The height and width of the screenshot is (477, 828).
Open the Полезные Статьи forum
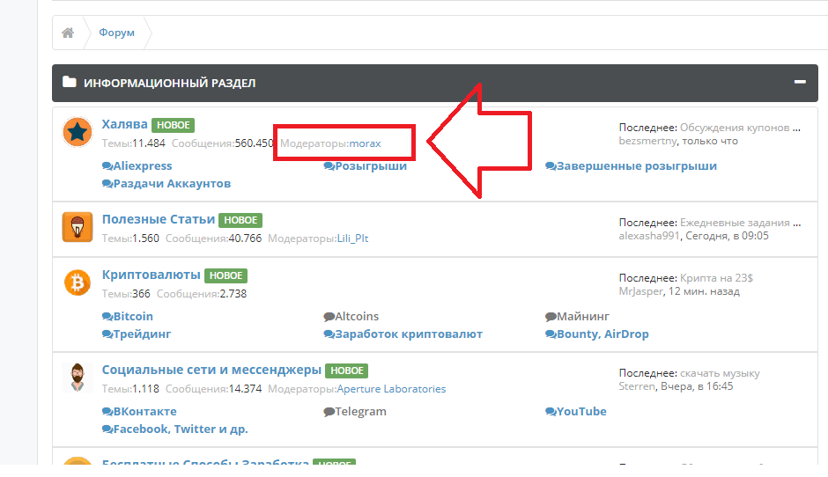(159, 219)
